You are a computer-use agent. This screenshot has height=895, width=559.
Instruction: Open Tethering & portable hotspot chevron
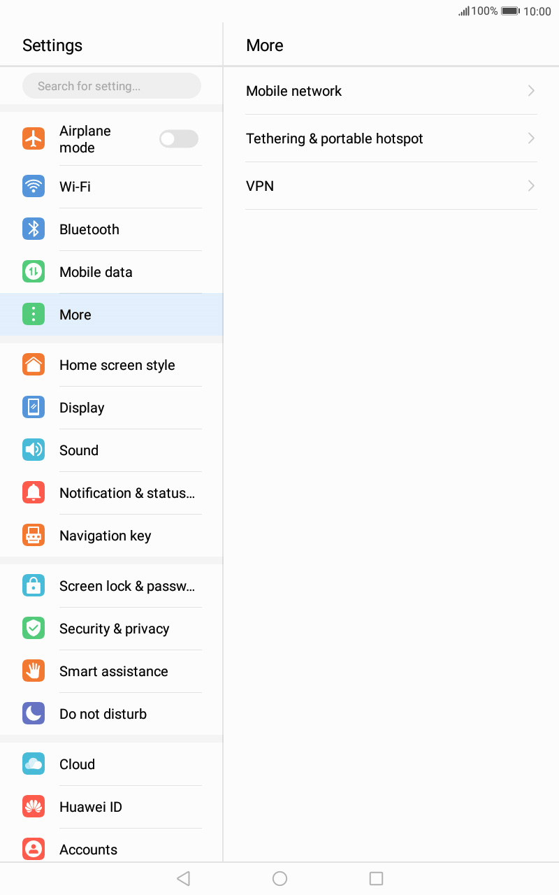(x=532, y=138)
